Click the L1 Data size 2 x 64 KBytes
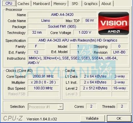This screenshot has height=123, width=133. [95, 76]
